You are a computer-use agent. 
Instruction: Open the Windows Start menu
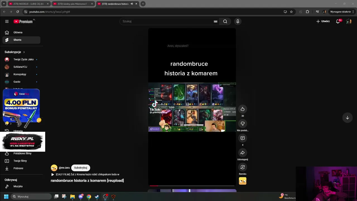pyautogui.click(x=6, y=197)
